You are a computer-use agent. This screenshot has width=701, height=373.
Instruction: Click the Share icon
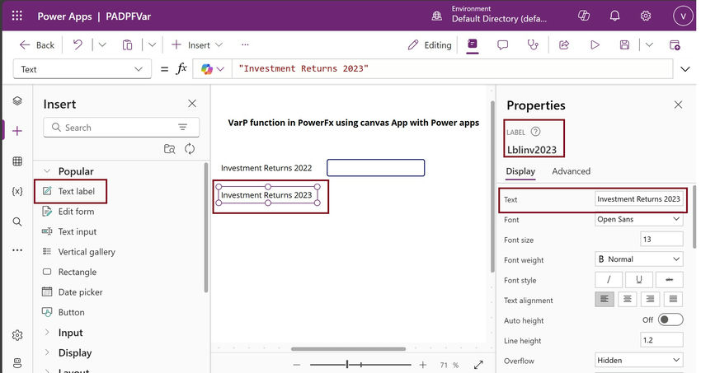click(564, 45)
